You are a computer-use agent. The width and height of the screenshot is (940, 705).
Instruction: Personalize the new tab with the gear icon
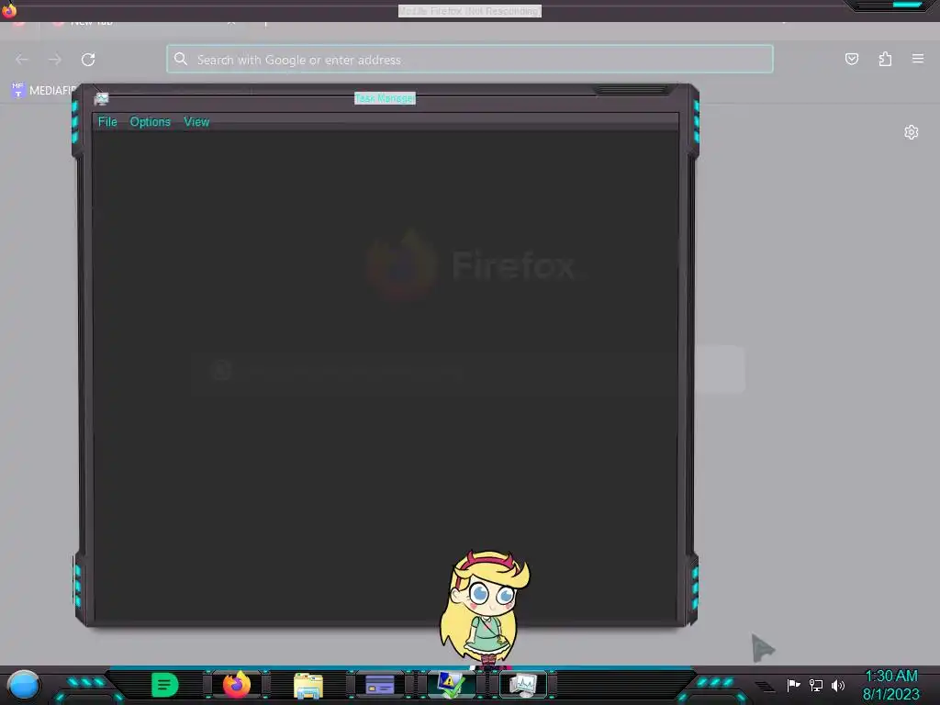(x=911, y=132)
